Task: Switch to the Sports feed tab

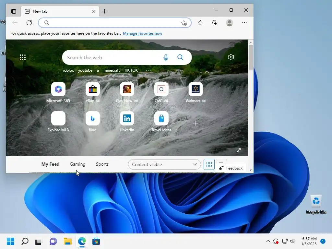Action: pyautogui.click(x=102, y=164)
